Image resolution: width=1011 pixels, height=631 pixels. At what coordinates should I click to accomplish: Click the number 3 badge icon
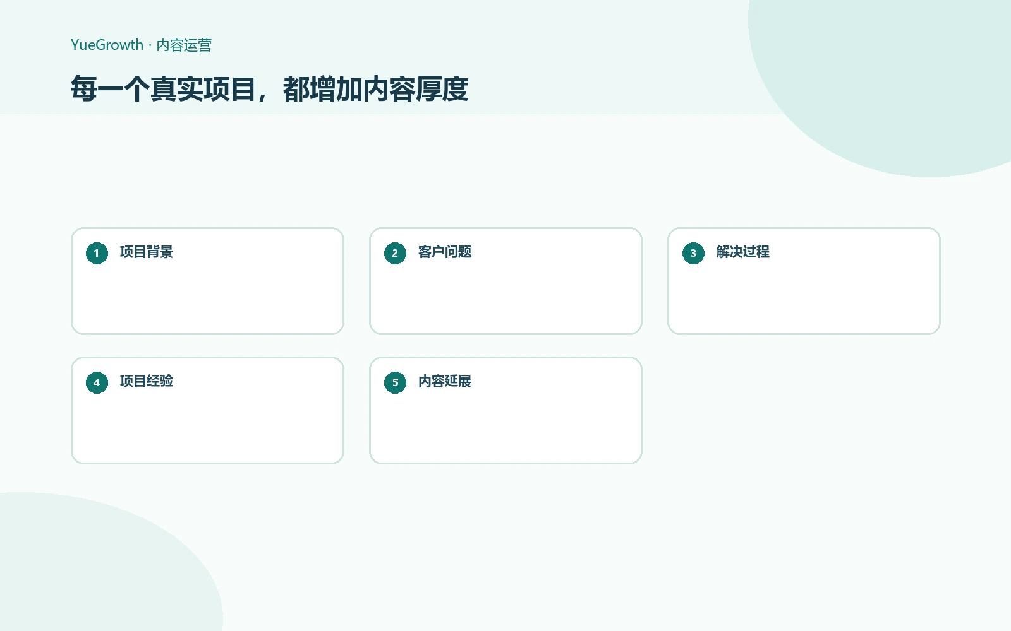click(x=693, y=253)
